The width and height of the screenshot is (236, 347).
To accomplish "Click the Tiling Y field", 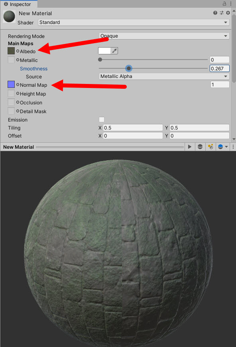I will [199, 128].
